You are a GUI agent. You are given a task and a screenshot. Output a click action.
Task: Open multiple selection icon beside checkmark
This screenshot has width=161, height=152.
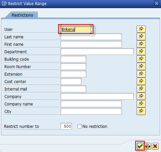(x=148, y=146)
